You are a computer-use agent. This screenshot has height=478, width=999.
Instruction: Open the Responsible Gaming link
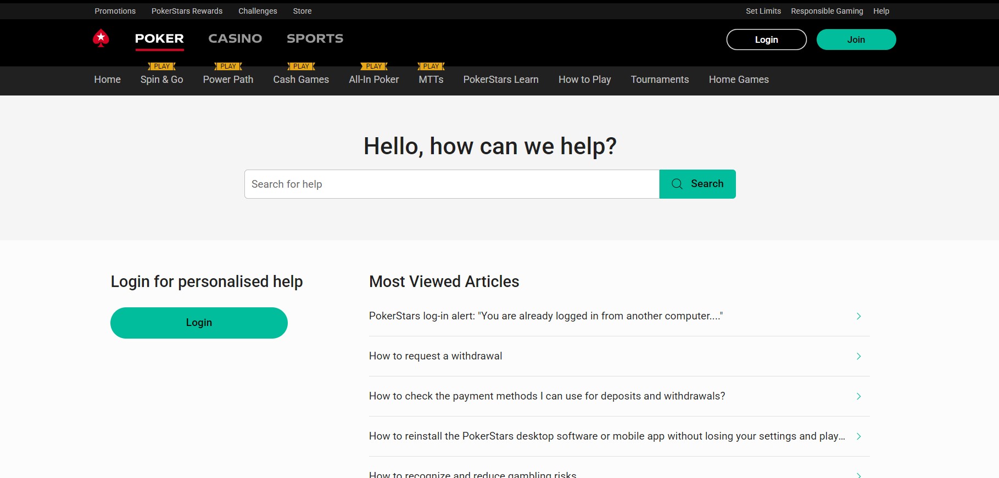827,11
